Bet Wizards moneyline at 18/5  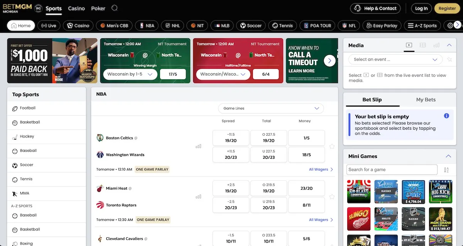306,154
